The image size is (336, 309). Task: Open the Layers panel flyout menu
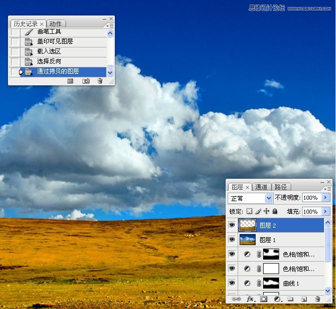[x=328, y=189]
